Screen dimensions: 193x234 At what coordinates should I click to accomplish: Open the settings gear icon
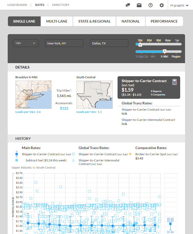162,5
